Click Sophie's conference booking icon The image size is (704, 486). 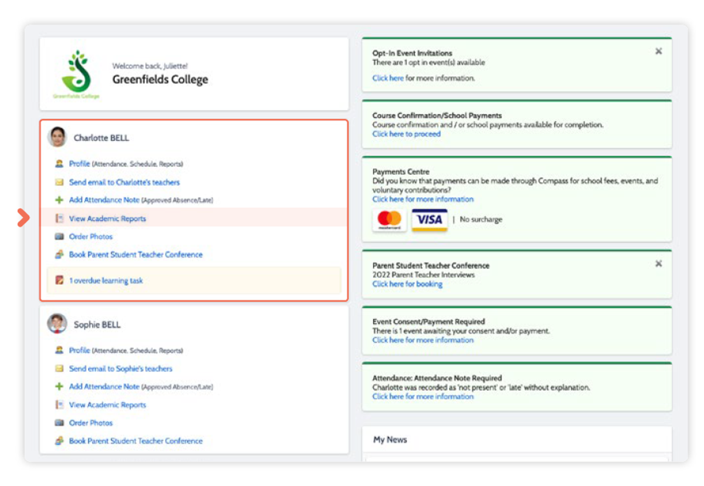pyautogui.click(x=59, y=441)
